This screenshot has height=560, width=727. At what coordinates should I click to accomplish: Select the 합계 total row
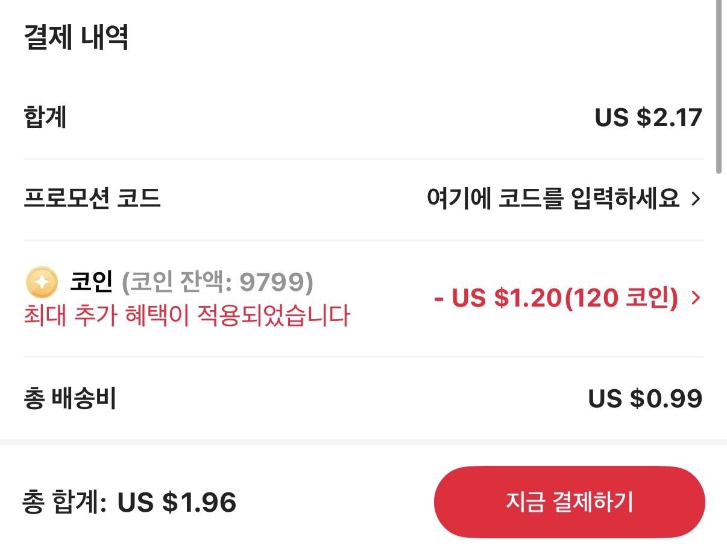pyautogui.click(x=45, y=118)
